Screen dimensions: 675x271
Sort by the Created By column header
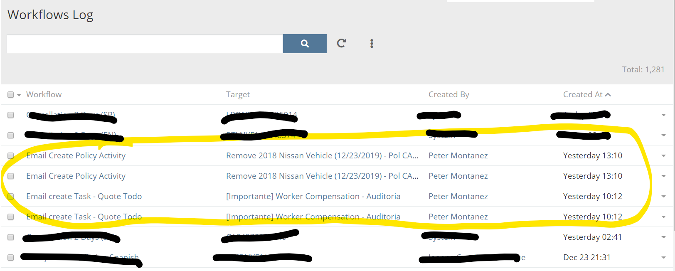[x=448, y=95]
